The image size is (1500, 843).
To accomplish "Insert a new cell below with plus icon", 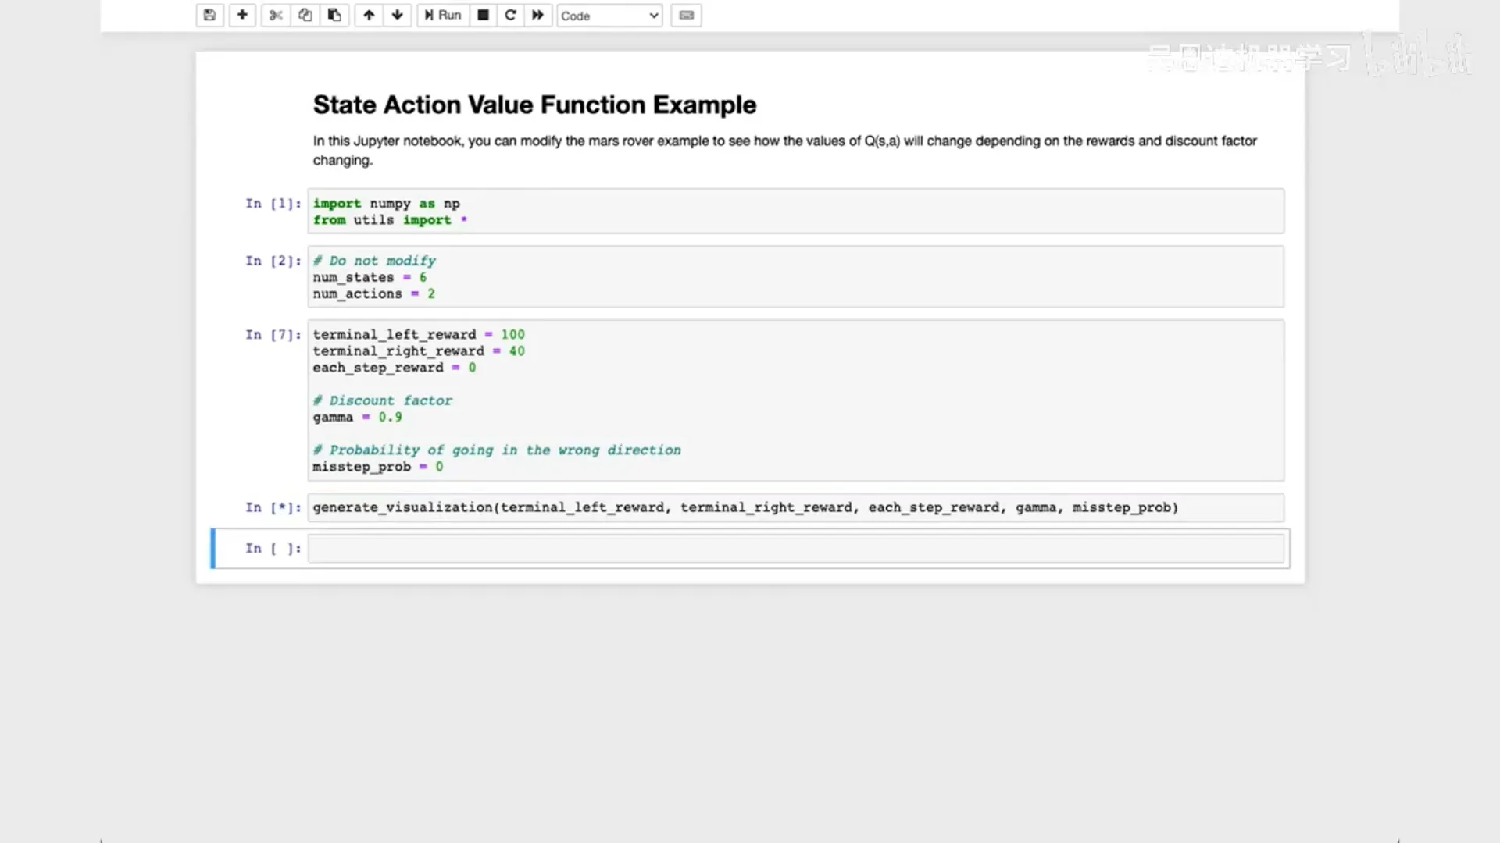I will tap(242, 15).
